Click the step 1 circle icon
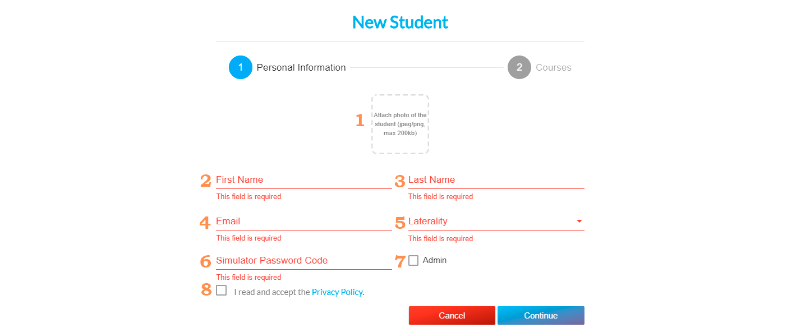Screen dimensions: 801x332 (x=241, y=67)
